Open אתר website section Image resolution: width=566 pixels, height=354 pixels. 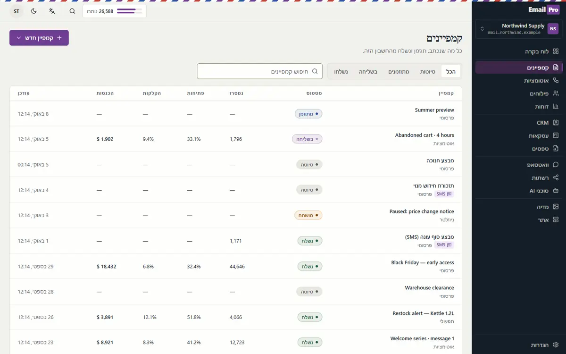pos(519,220)
